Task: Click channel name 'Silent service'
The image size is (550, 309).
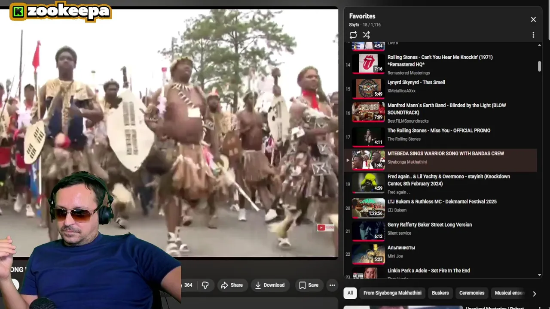Action: pyautogui.click(x=399, y=233)
